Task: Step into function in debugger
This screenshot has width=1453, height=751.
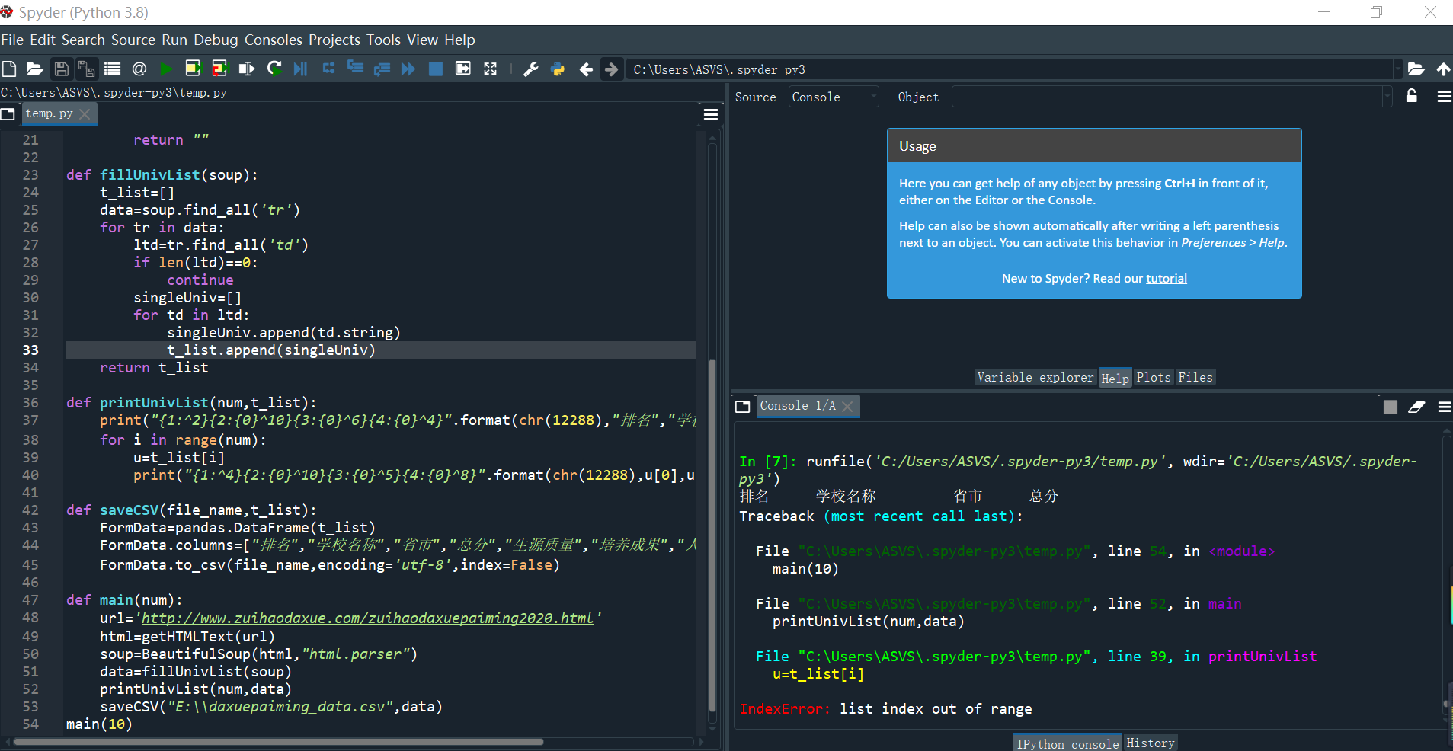Action: (355, 69)
